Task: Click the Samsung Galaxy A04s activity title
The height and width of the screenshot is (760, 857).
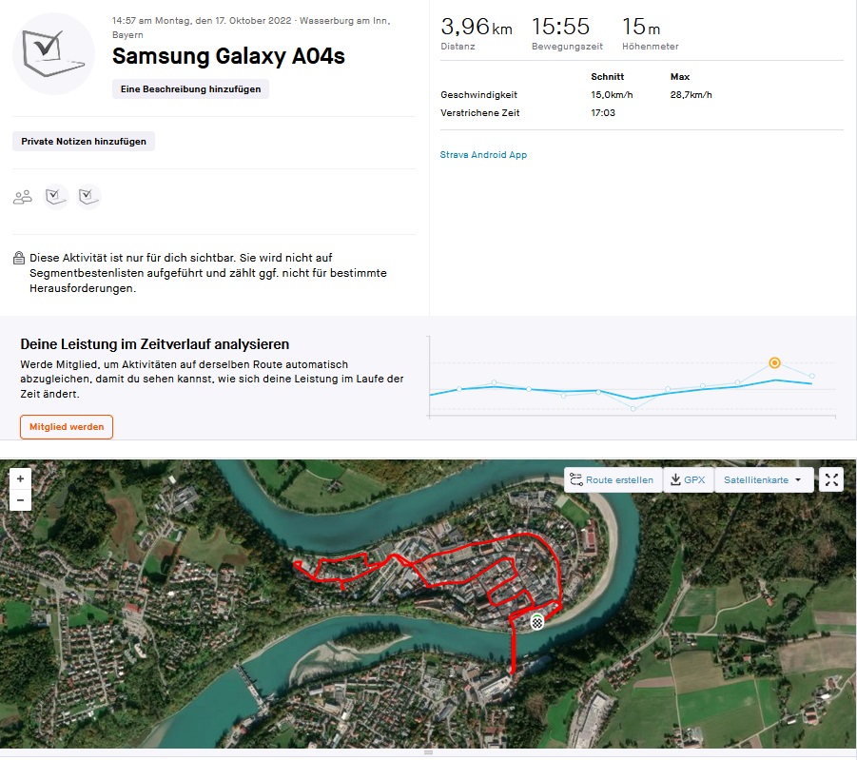Action: 228,56
